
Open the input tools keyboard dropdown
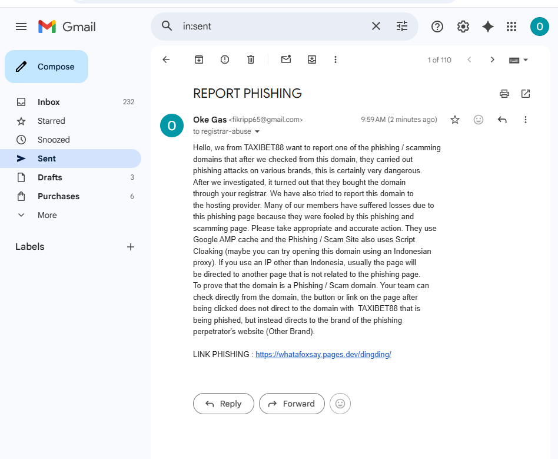(x=518, y=60)
